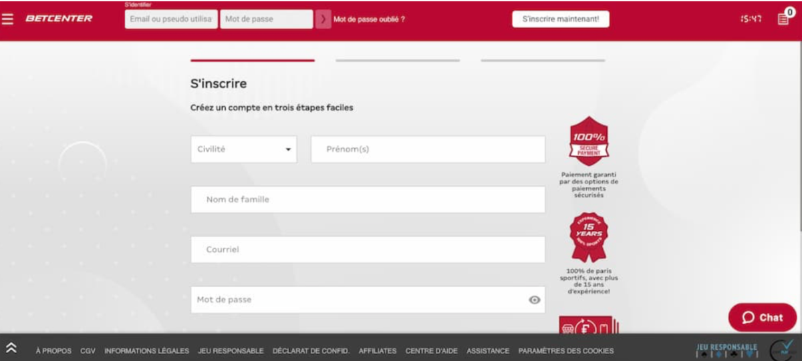The height and width of the screenshot is (361, 802).
Task: Click the Jeu Responsable footer logo
Action: pyautogui.click(x=727, y=349)
